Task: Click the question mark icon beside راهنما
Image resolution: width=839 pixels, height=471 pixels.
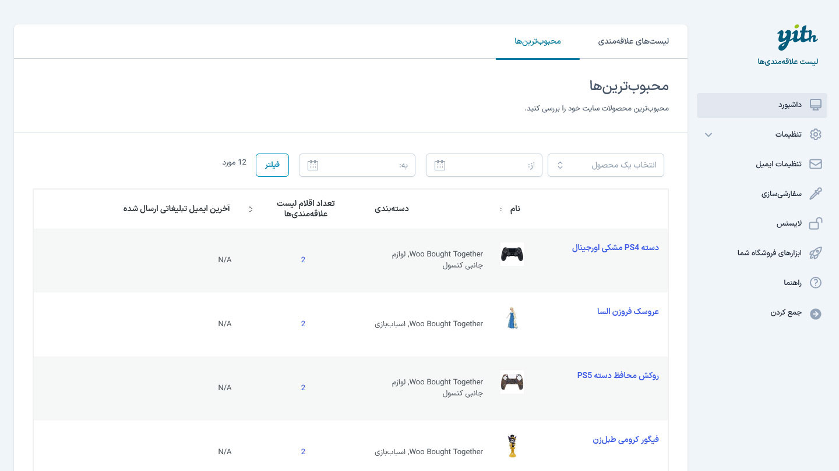Action: (816, 283)
